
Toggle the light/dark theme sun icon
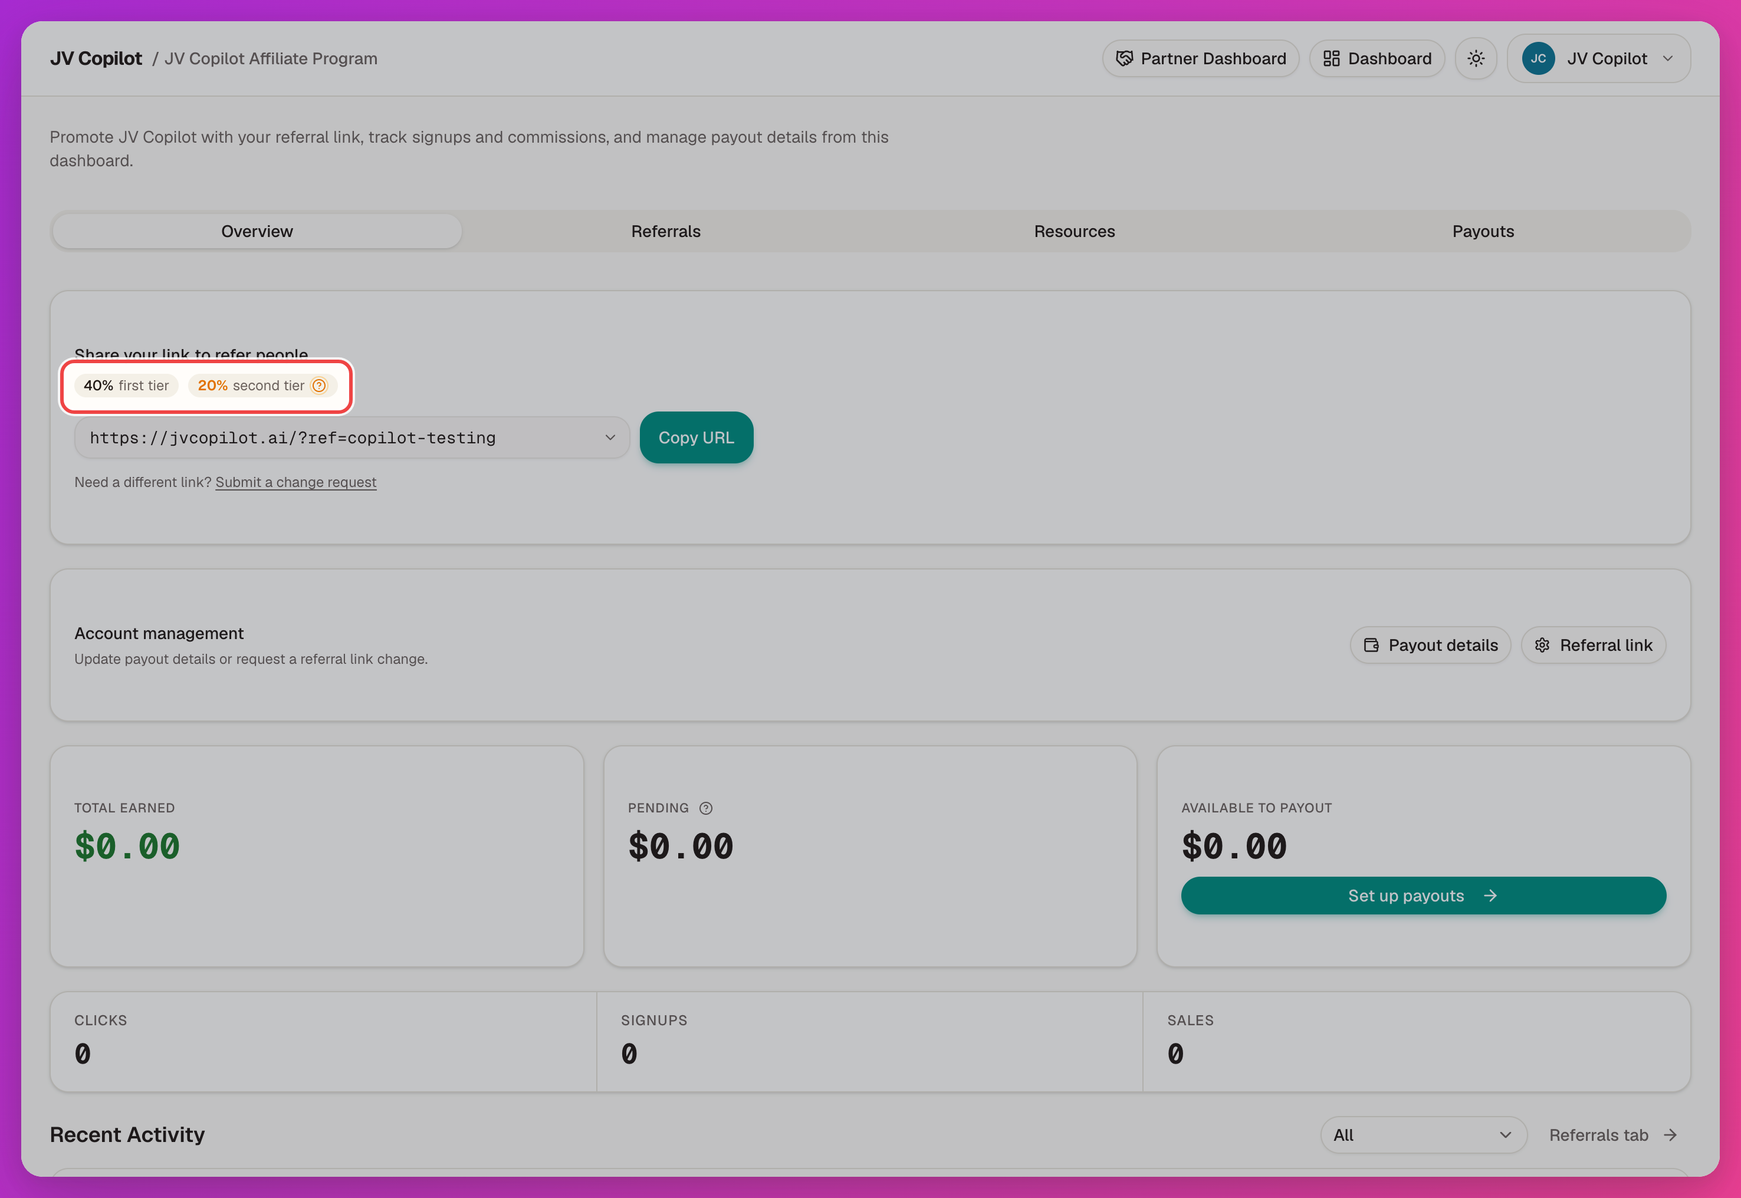tap(1475, 58)
